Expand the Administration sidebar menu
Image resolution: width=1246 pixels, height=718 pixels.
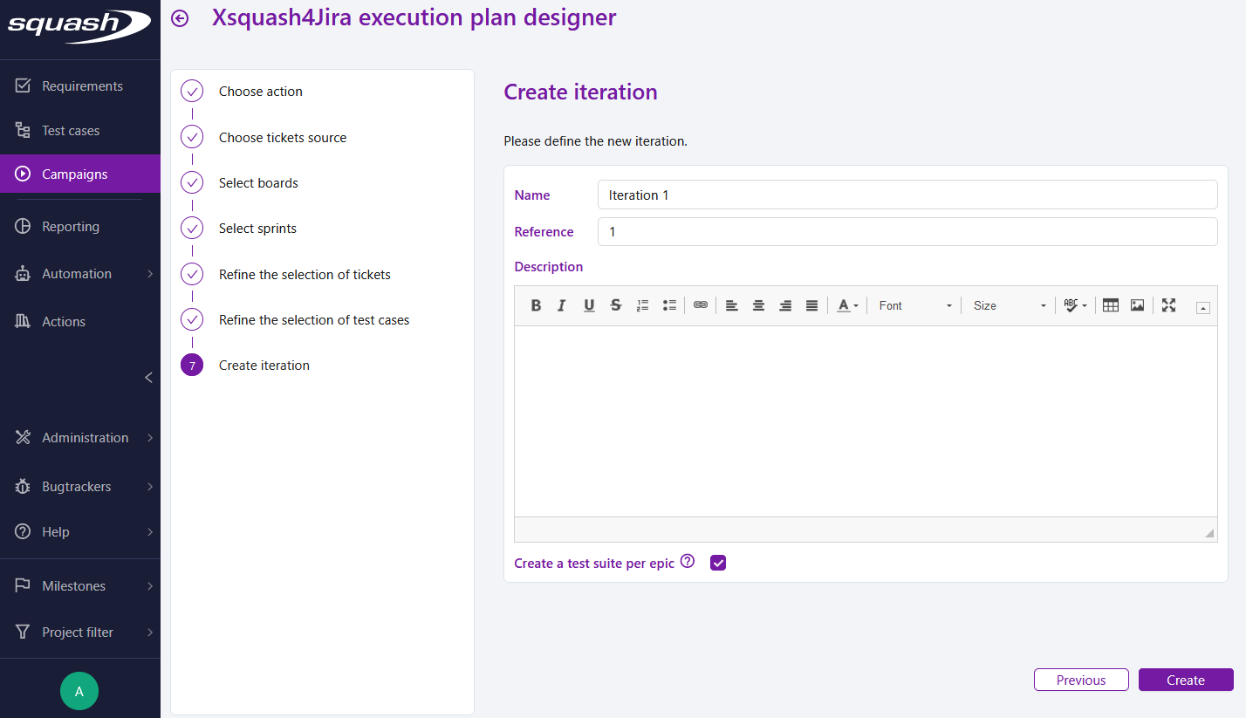click(x=85, y=437)
